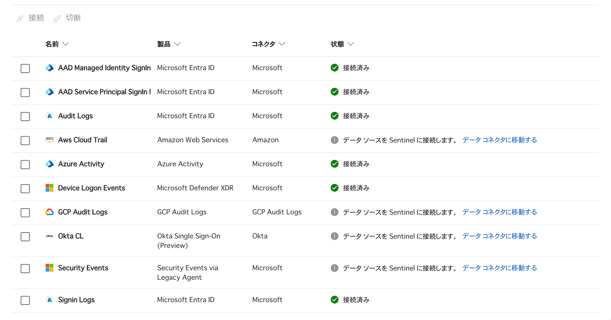Image resolution: width=611 pixels, height=320 pixels.
Task: Open the コネクタ column header dropdown
Action: pyautogui.click(x=282, y=44)
